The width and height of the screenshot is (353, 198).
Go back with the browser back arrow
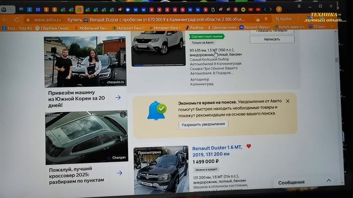[x=5, y=20]
